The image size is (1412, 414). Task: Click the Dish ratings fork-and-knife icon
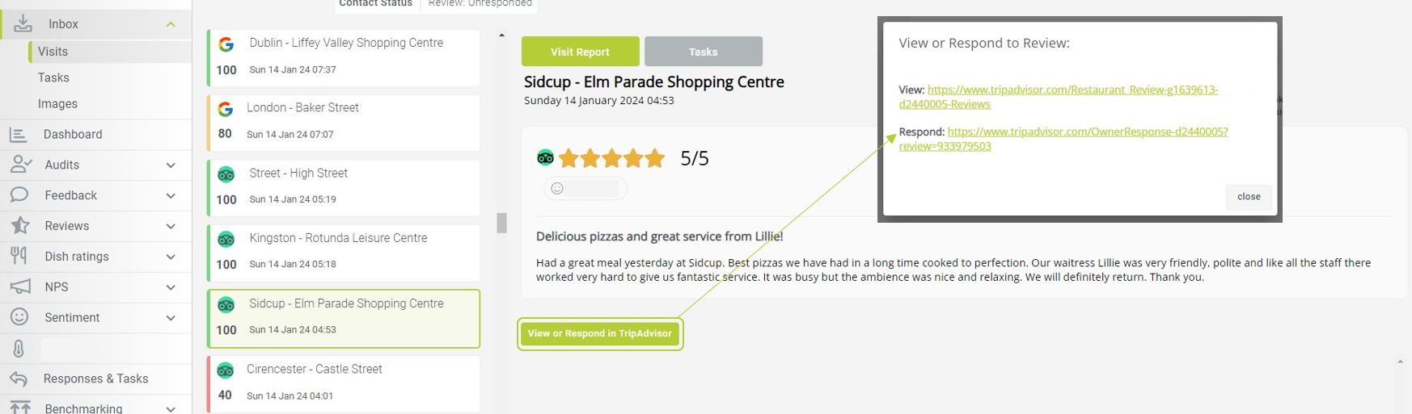click(19, 257)
